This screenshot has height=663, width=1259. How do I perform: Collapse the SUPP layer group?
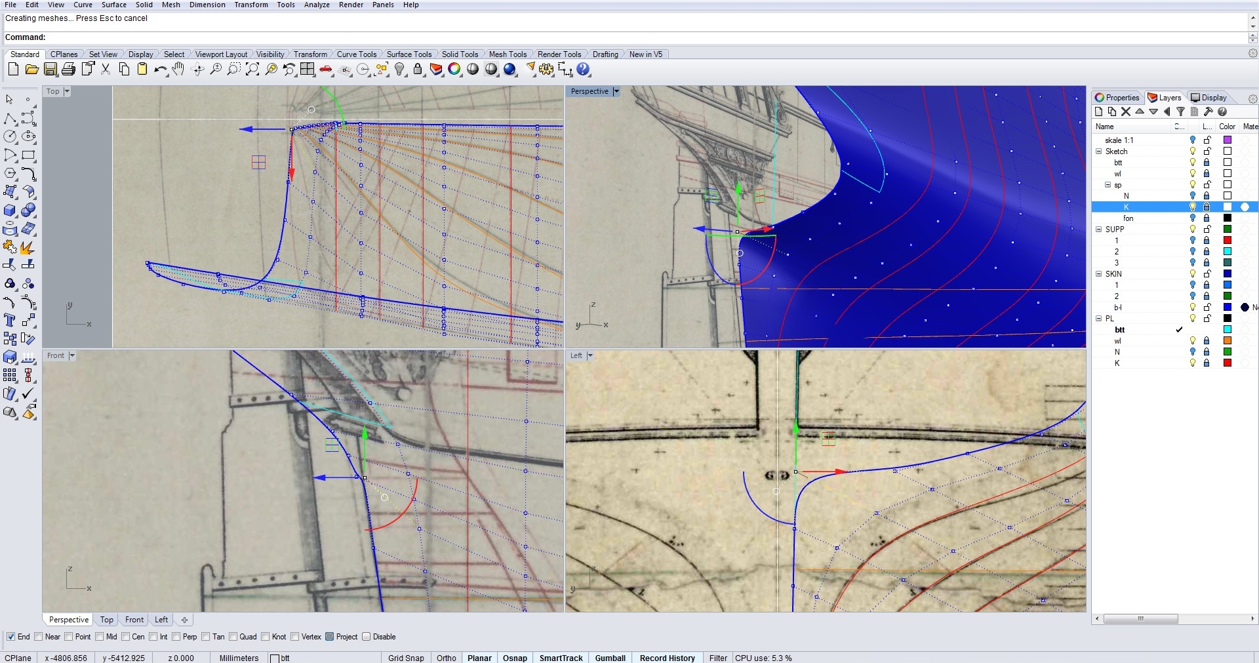tap(1098, 230)
